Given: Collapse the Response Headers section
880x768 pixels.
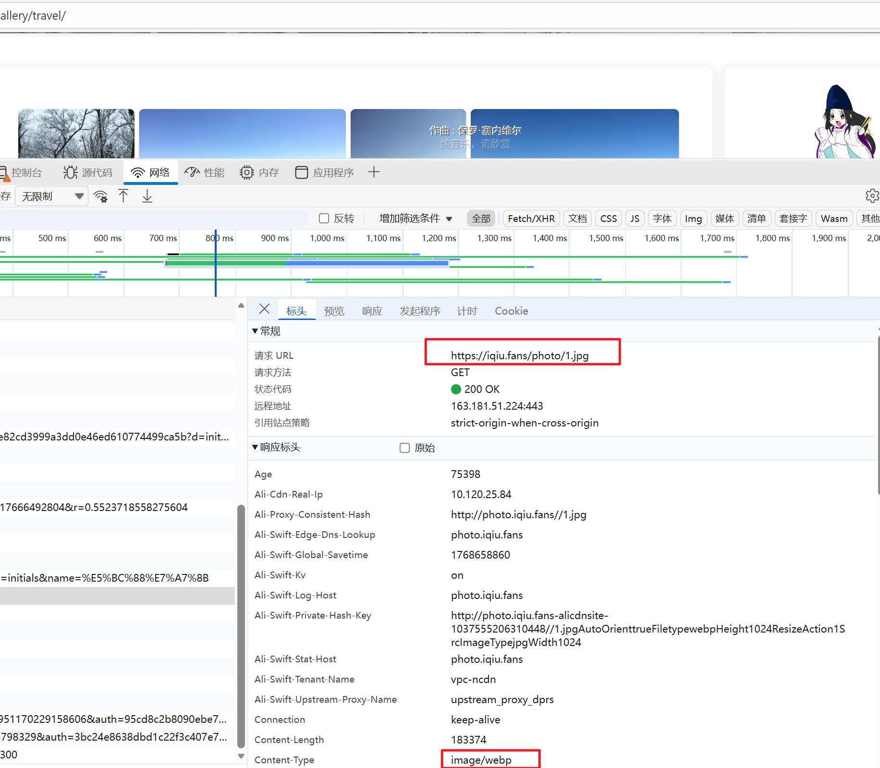Looking at the screenshot, I should click(255, 447).
